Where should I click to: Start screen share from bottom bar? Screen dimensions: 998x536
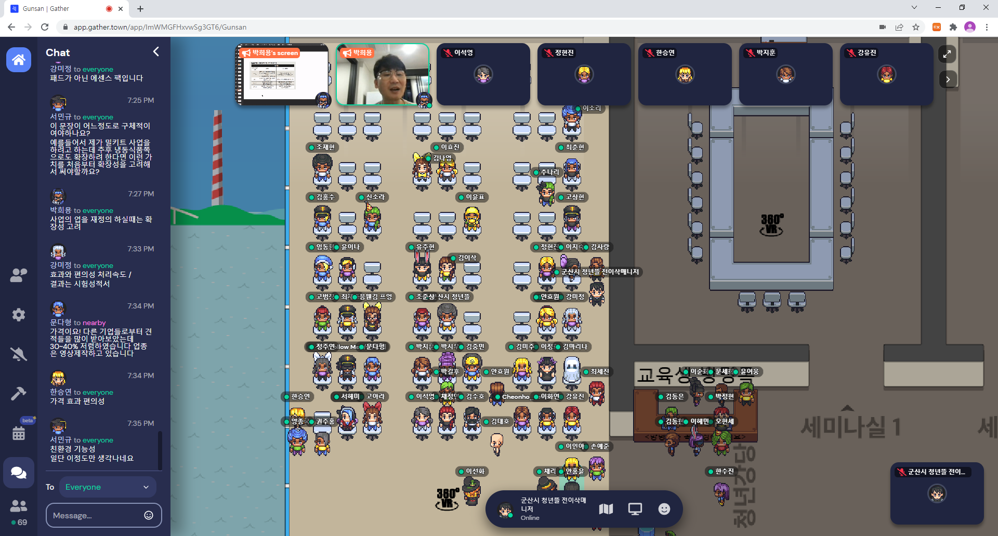point(635,509)
